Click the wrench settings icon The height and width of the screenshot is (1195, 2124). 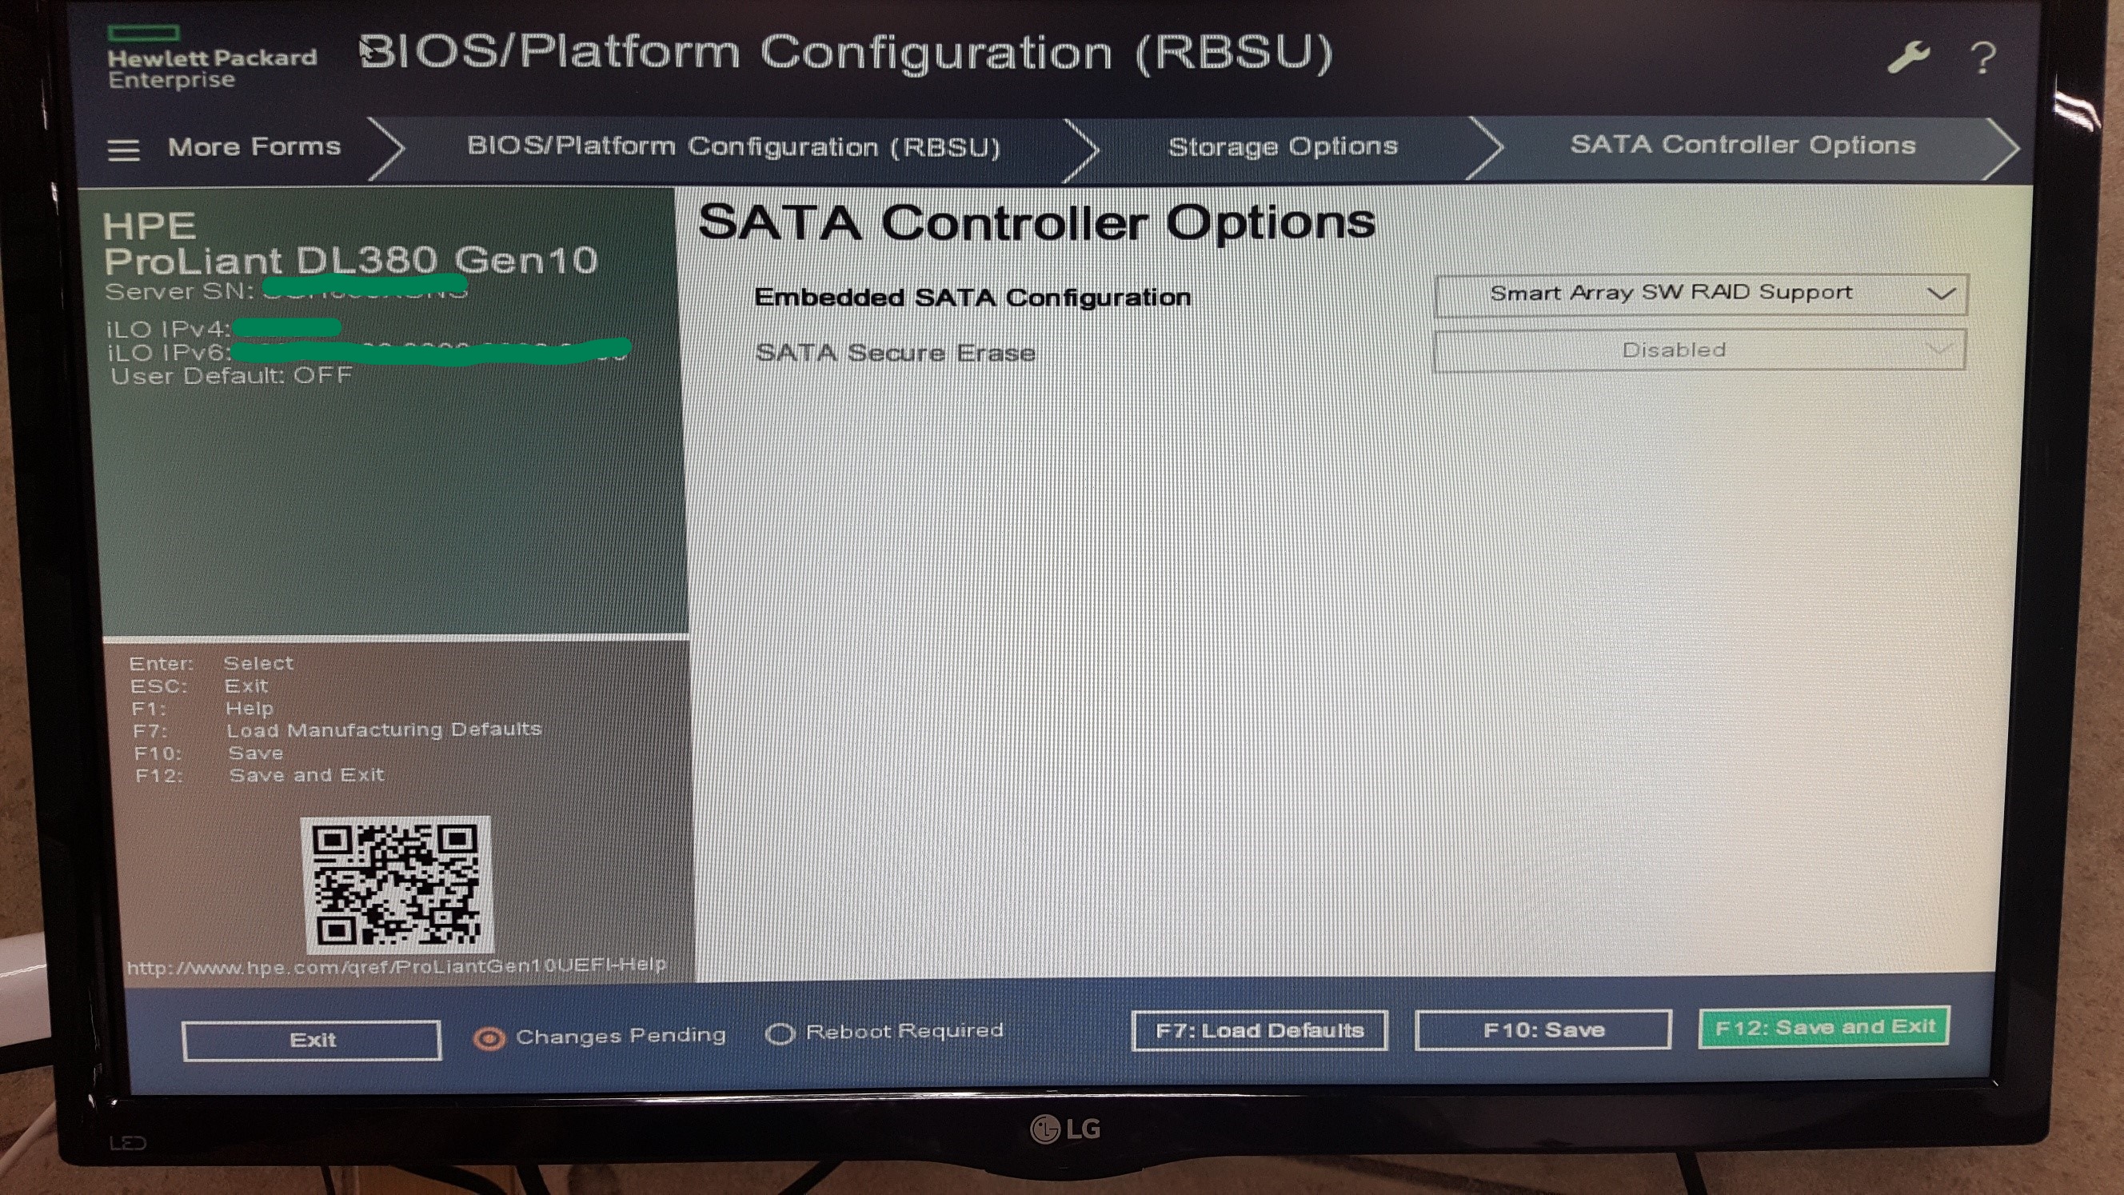tap(1907, 58)
